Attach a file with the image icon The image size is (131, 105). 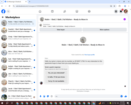pyautogui.click(x=44, y=96)
